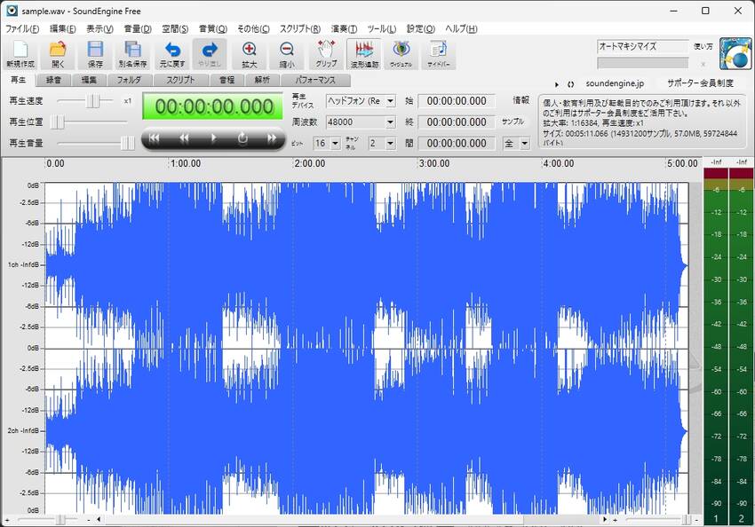Click the horizontal scrollbar right arrow

[605, 520]
